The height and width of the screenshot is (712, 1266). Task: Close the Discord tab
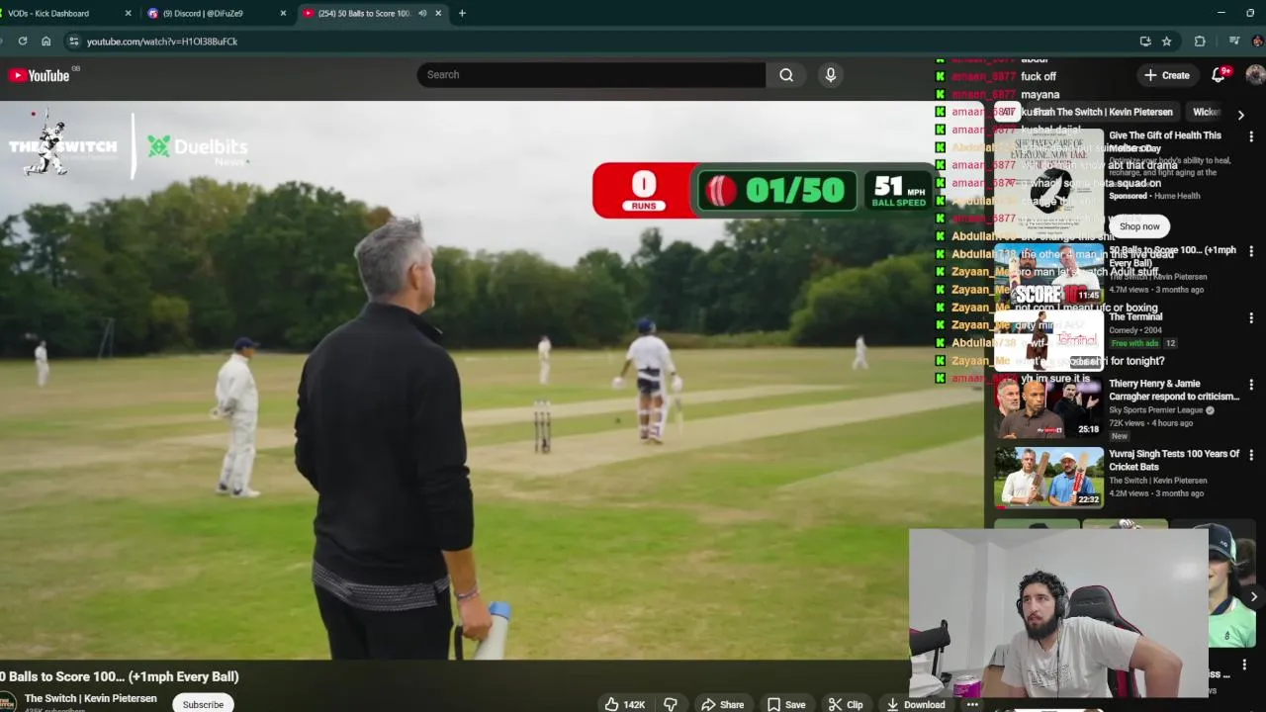coord(284,13)
